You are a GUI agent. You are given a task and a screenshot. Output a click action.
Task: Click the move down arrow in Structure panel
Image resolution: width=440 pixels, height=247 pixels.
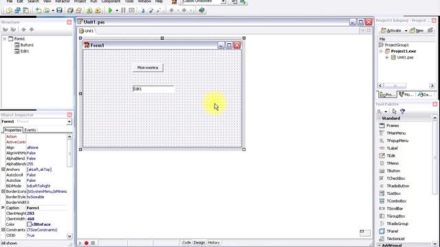pos(32,30)
